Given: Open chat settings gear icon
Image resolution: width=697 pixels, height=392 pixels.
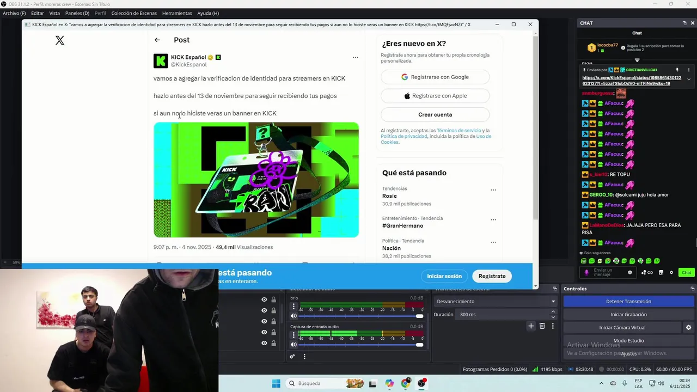Looking at the screenshot, I should 671,272.
